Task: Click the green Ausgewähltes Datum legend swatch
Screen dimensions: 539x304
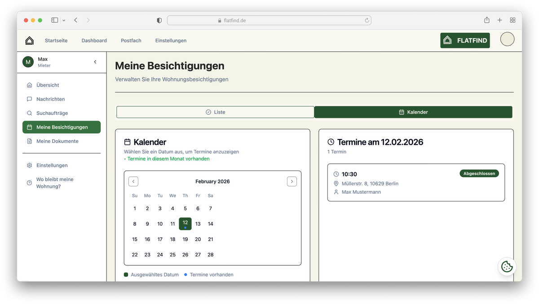Action: tap(126, 274)
